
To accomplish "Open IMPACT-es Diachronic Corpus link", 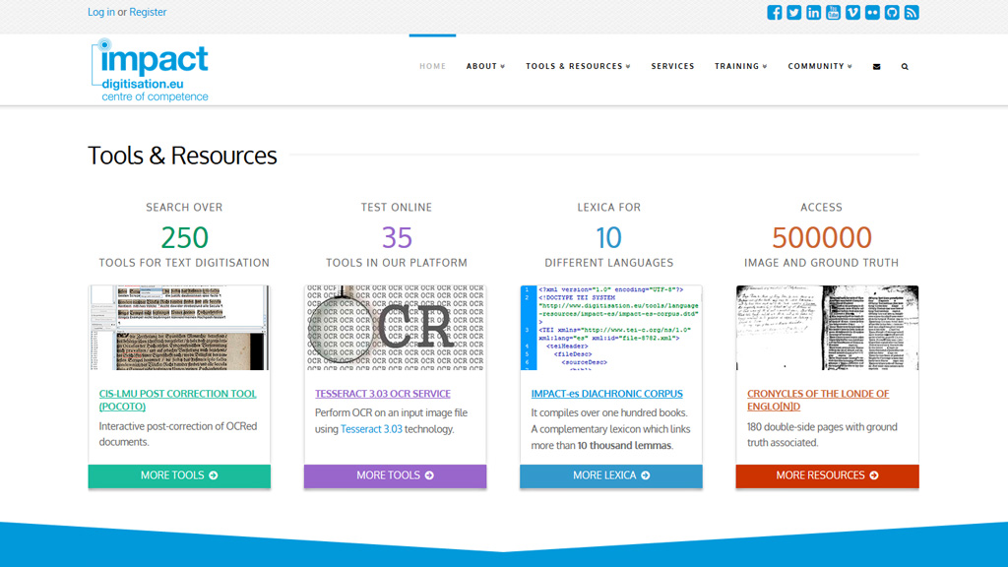I will point(606,394).
